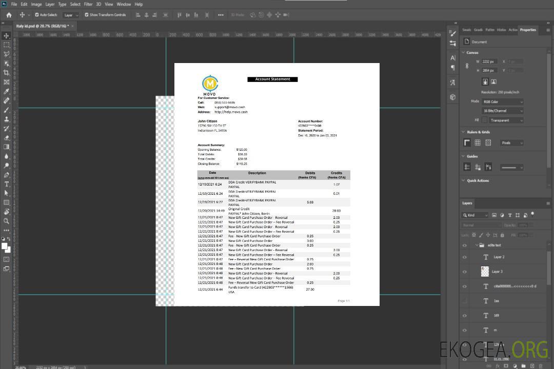This screenshot has height=369, width=554.
Task: Collapse the Rulers & Grids section
Action: (463, 132)
